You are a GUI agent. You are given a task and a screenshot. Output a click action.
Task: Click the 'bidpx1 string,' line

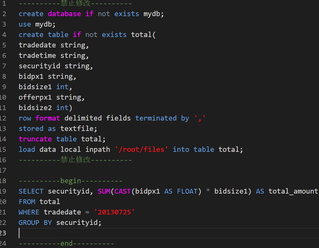(x=47, y=77)
